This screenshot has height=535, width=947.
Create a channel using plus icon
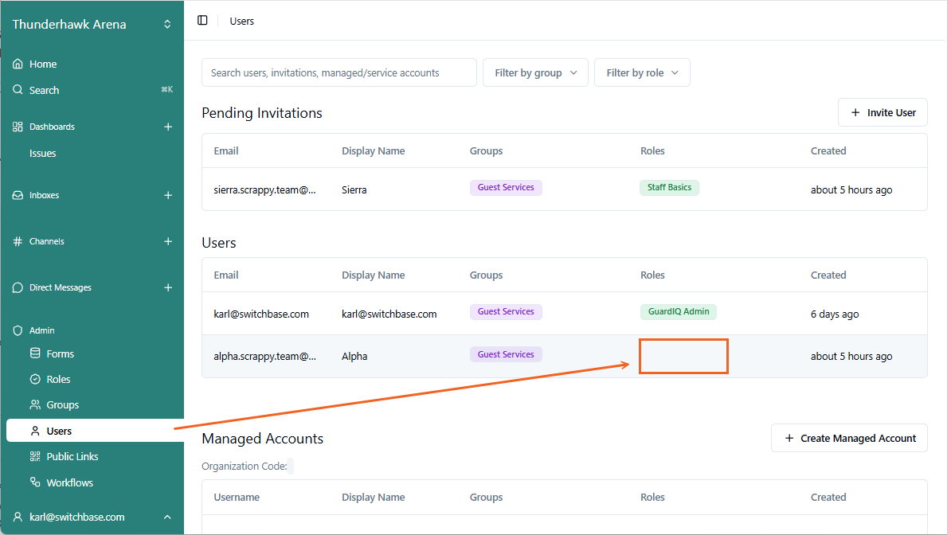pos(168,241)
